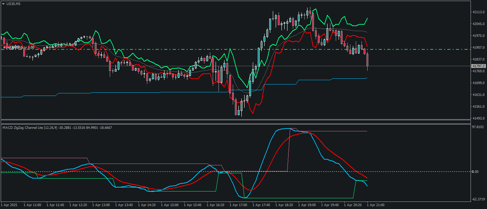Click the 1 Apr 2025 date label

tap(9, 205)
